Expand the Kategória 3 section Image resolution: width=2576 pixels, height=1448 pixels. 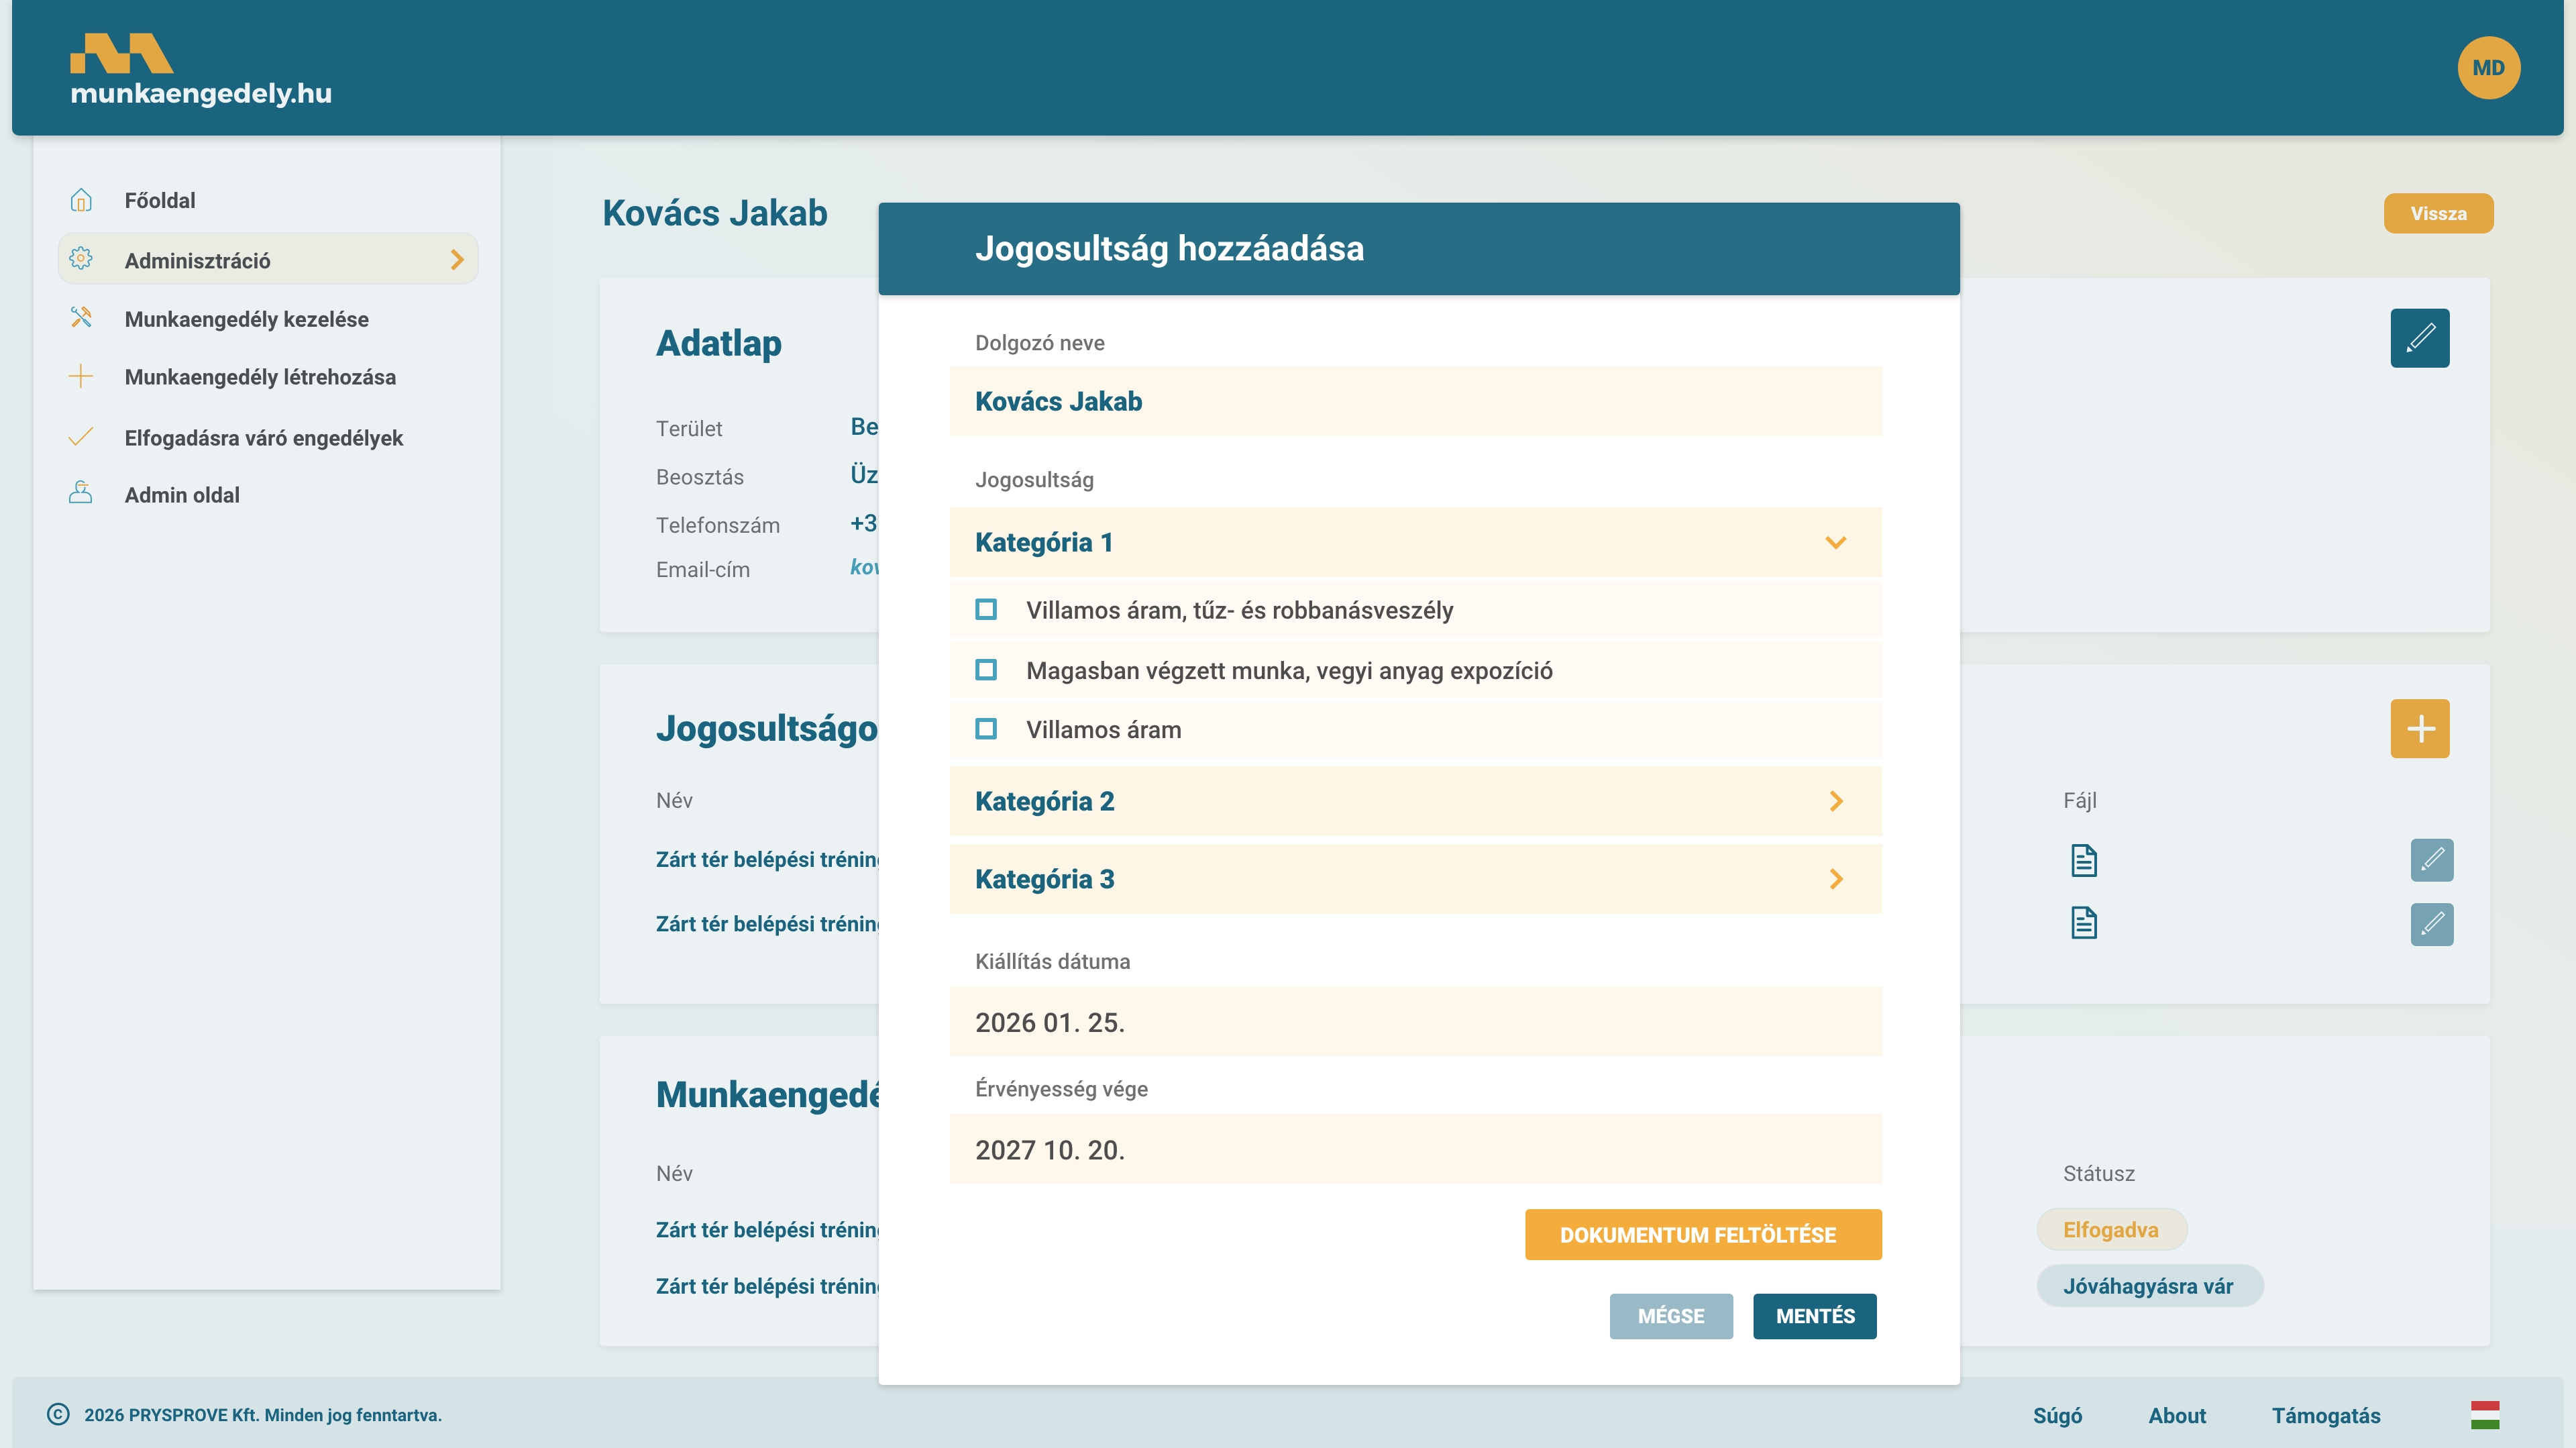1835,879
